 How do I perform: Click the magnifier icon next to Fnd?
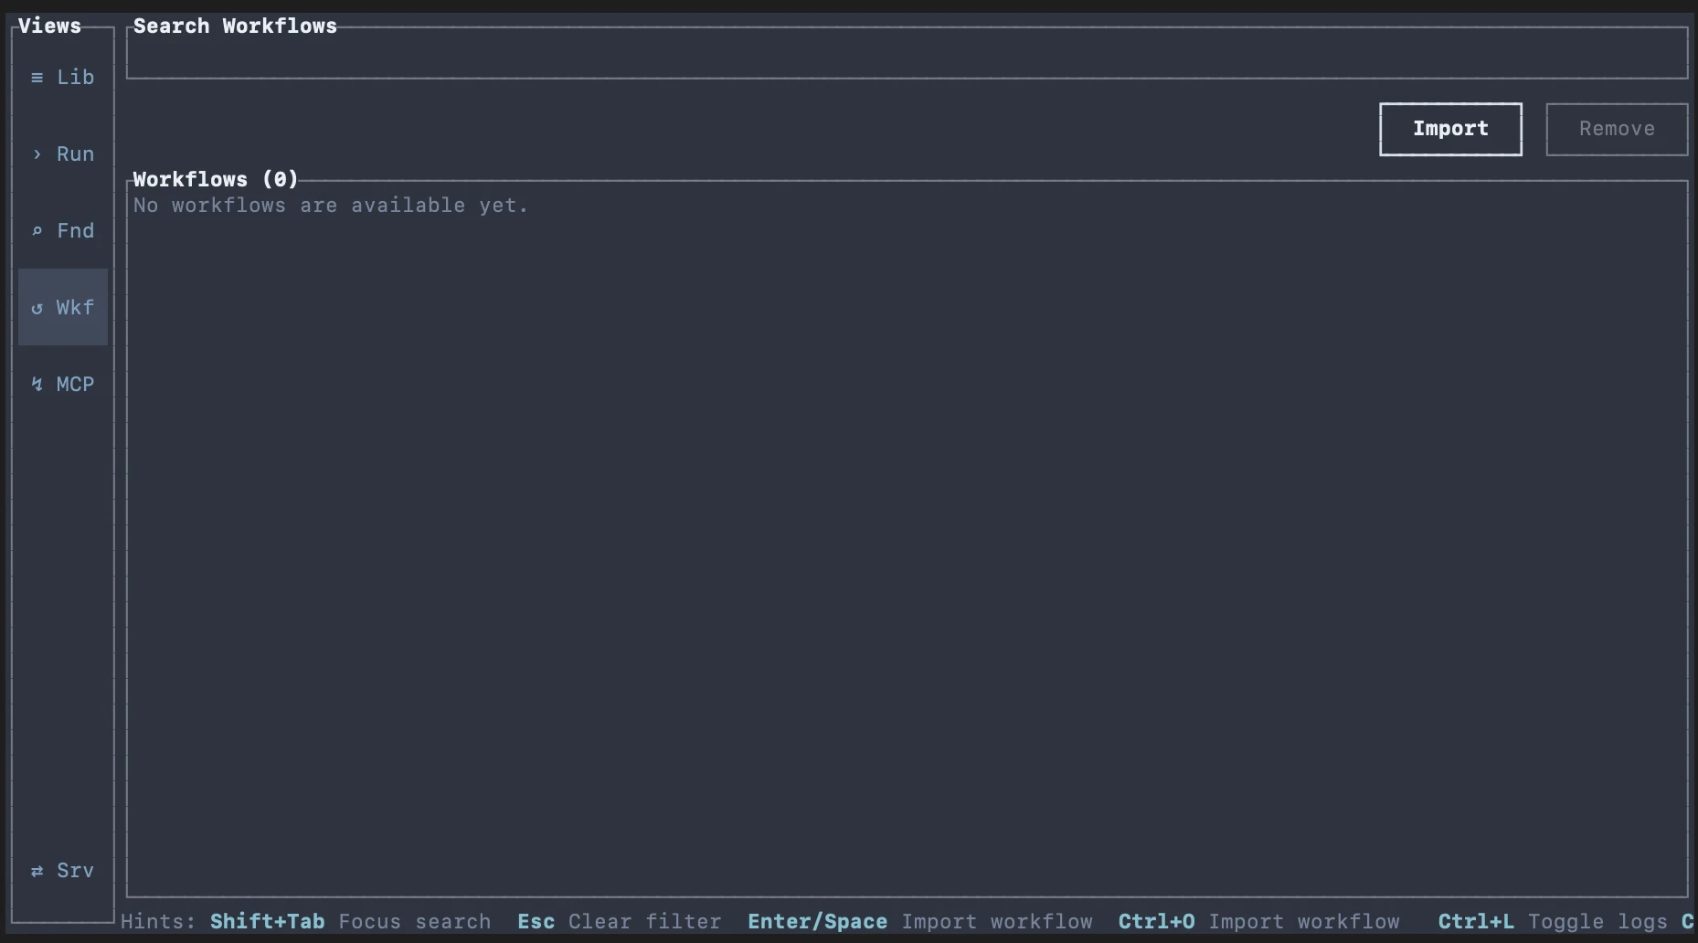coord(37,230)
